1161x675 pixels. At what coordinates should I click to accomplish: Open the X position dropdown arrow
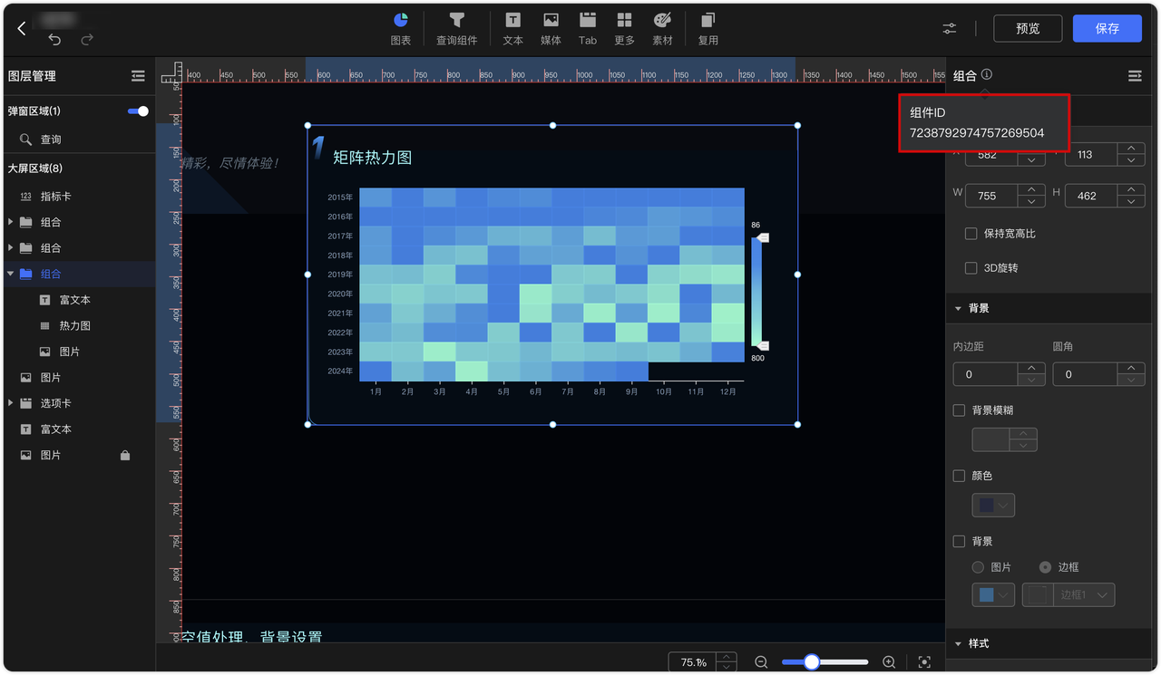1031,159
